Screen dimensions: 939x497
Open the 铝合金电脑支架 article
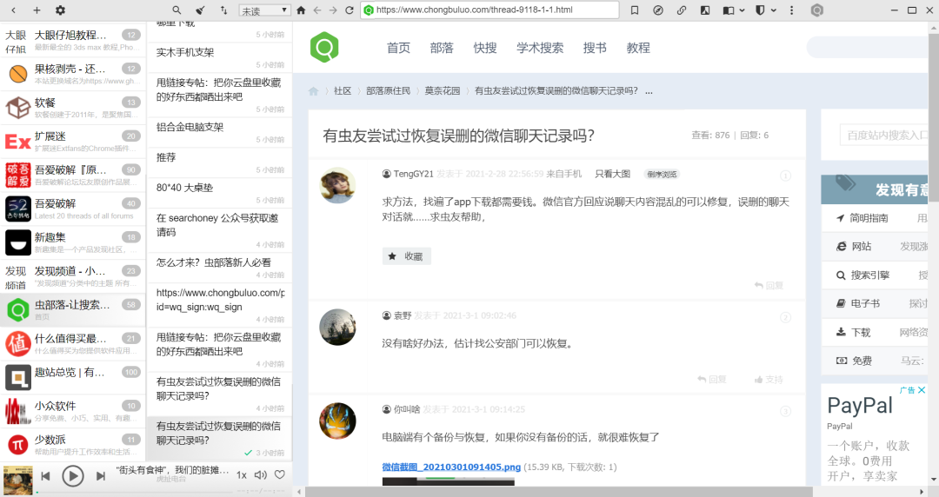tap(220, 132)
